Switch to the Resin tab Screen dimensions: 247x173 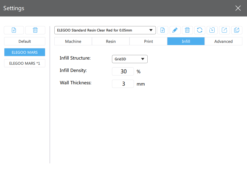click(111, 41)
